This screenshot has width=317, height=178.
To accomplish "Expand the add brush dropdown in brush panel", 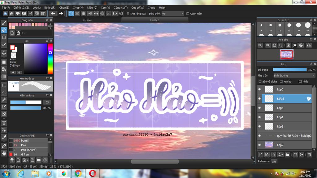I will click(28, 160).
